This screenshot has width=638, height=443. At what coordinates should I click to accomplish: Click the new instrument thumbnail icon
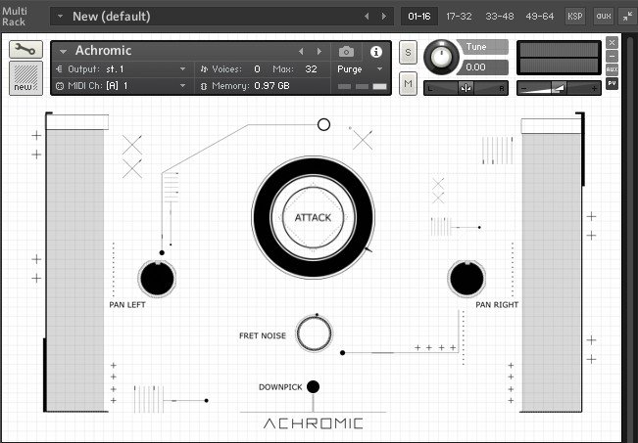(25, 78)
